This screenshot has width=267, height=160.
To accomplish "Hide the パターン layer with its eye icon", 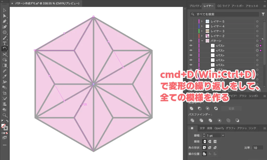I will (191, 41).
